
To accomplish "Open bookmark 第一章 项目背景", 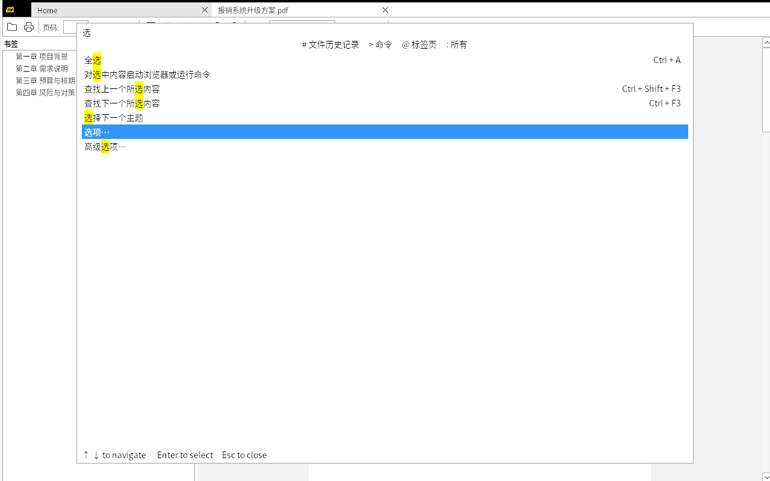I will click(x=42, y=57).
